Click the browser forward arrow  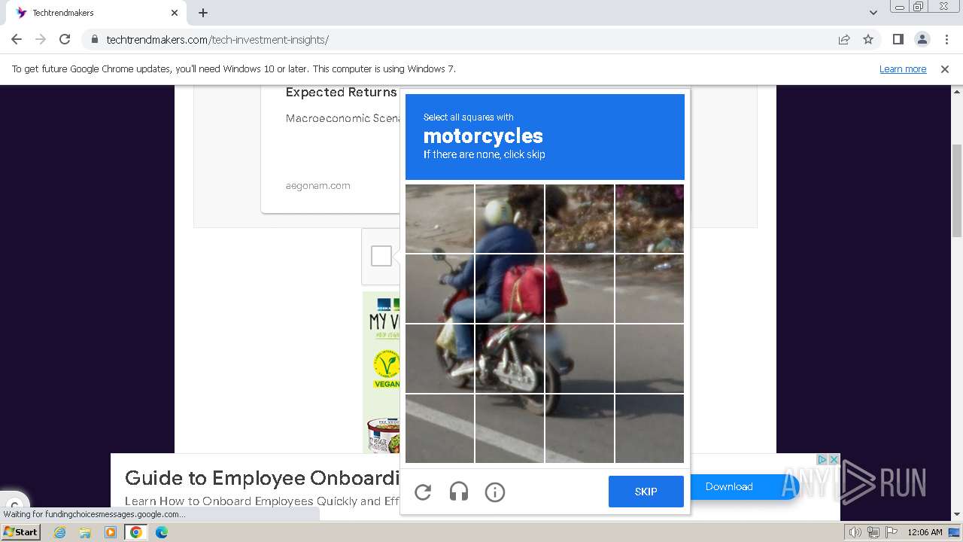[x=41, y=39]
